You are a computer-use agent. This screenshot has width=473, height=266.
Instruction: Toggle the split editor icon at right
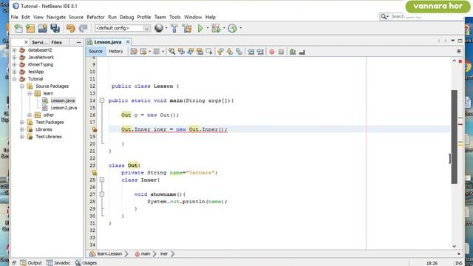(459, 51)
